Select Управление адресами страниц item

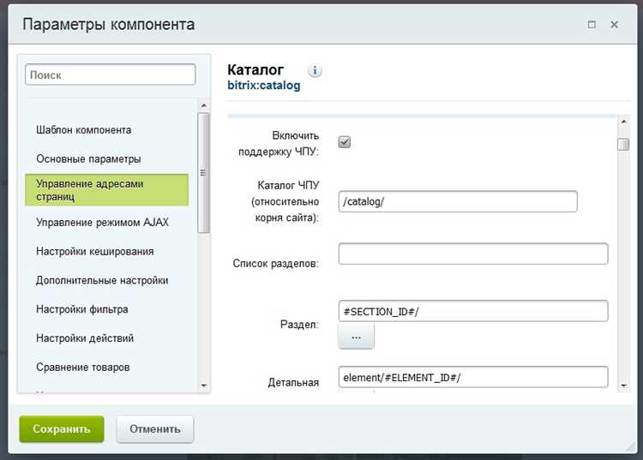point(106,189)
